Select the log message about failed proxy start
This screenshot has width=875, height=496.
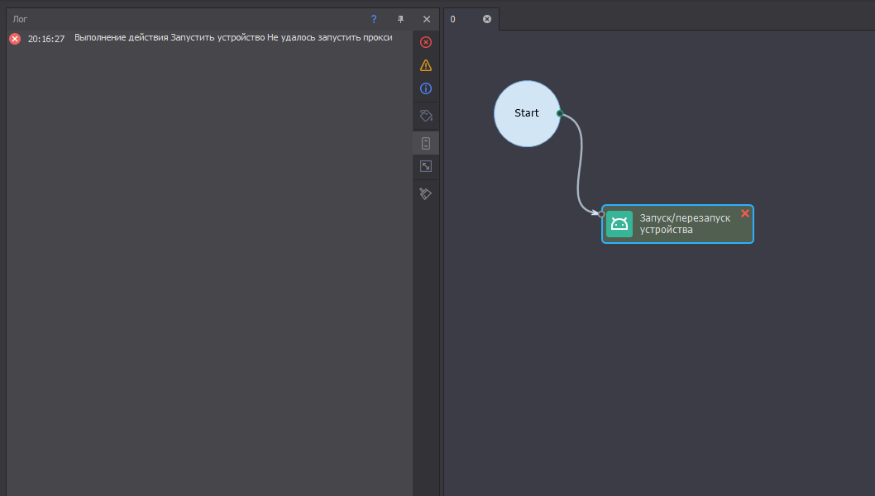[233, 38]
